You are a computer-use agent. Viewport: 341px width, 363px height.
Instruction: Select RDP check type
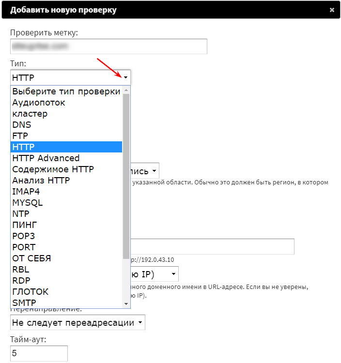tap(66, 280)
